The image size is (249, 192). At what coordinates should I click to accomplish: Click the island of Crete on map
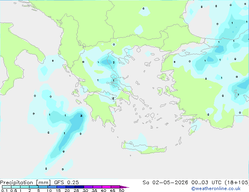(x=144, y=147)
